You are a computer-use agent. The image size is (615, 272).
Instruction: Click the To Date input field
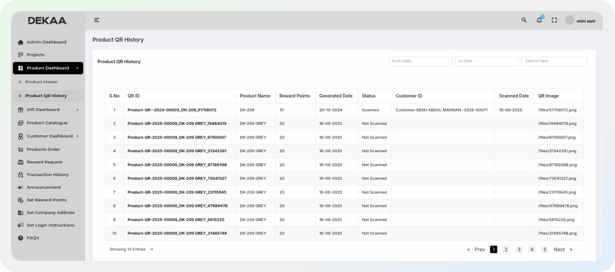(x=487, y=61)
